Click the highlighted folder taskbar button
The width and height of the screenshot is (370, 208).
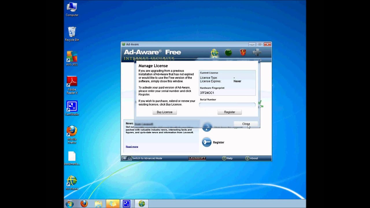pyautogui.click(x=113, y=204)
